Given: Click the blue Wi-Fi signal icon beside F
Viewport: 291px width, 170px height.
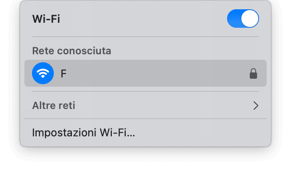Looking at the screenshot, I should pos(43,73).
